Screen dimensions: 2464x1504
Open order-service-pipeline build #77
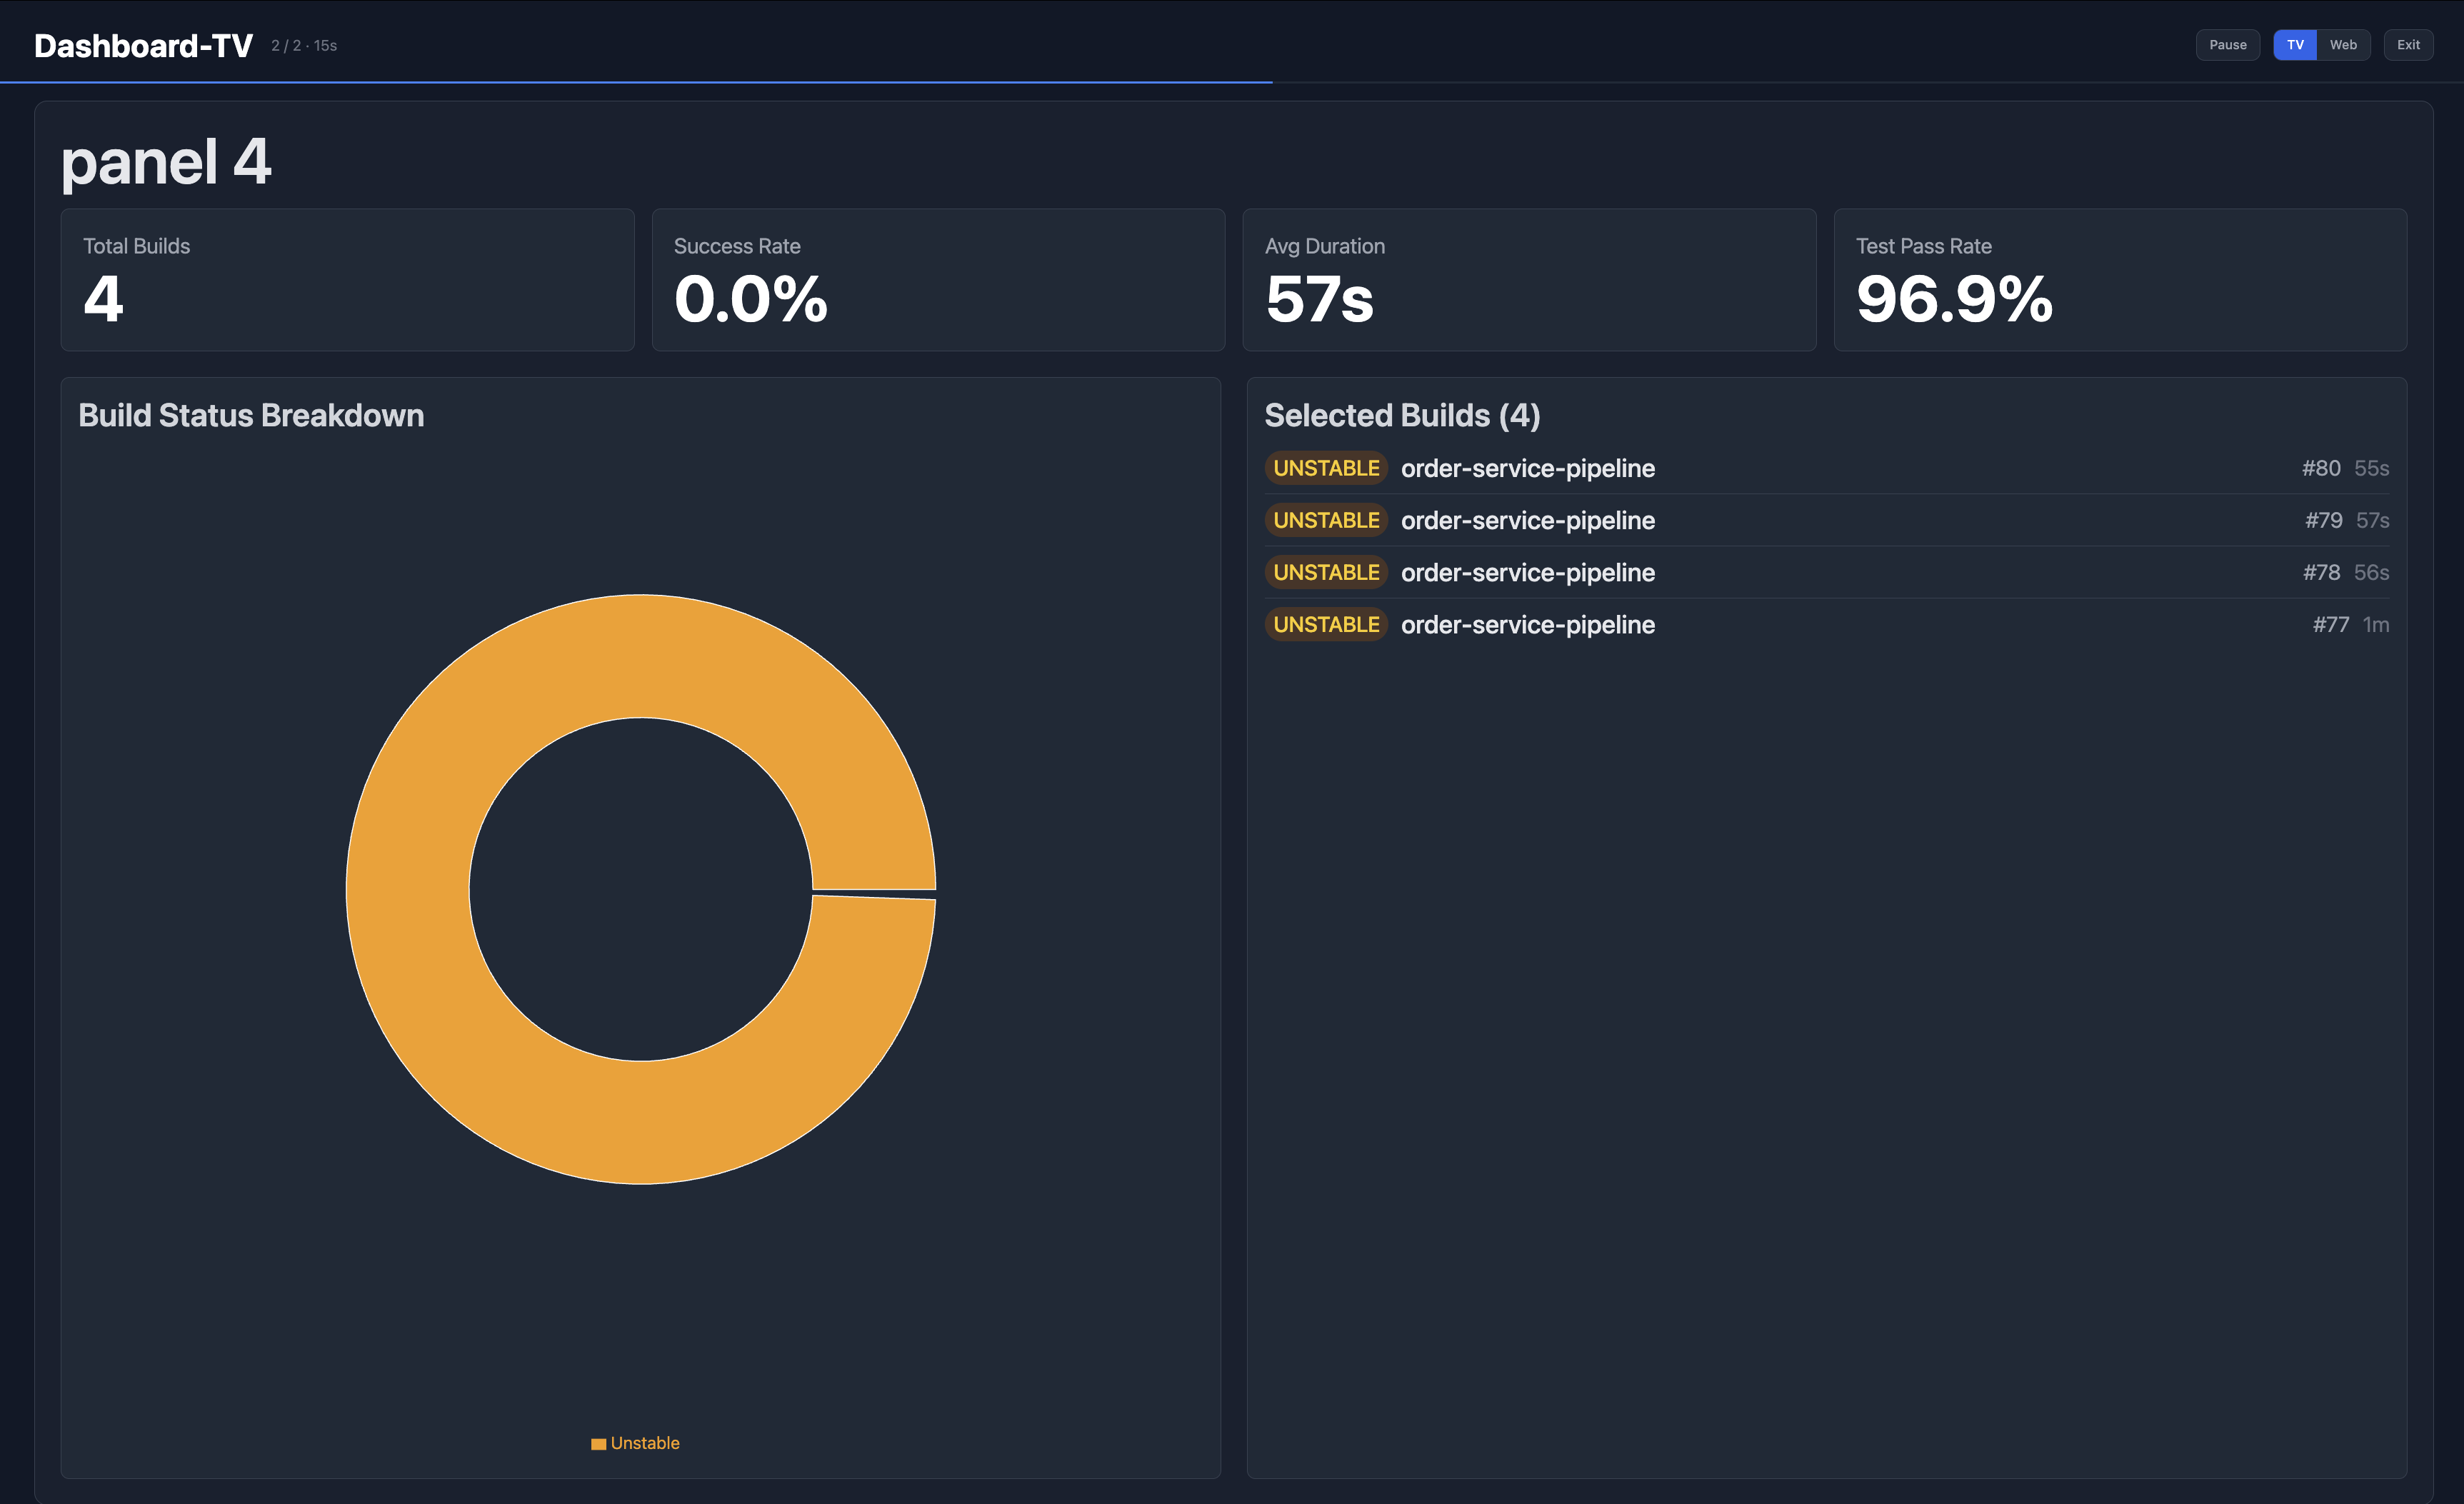pos(1527,624)
